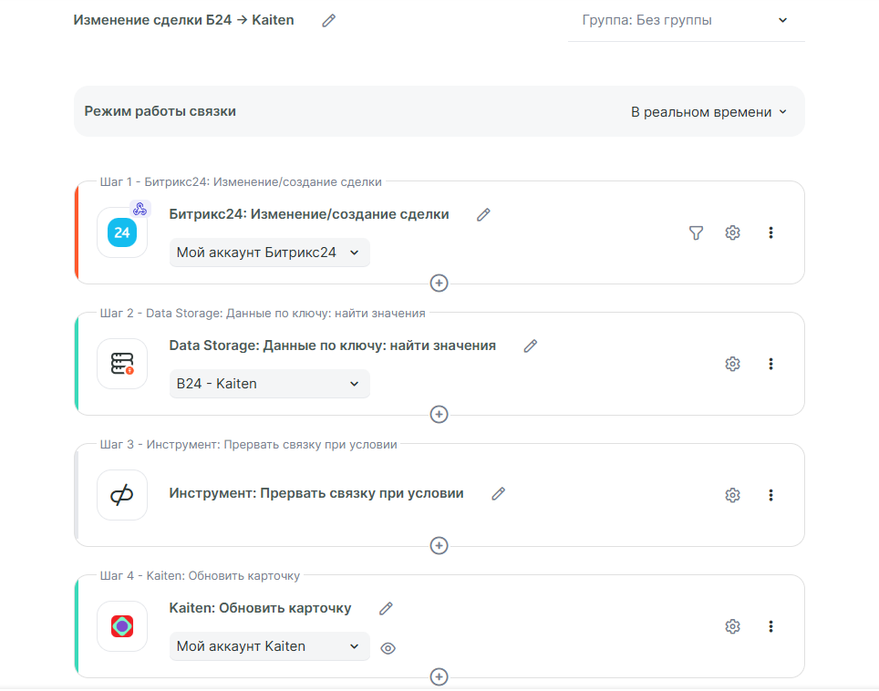Viewport: 879px width, 691px height.
Task: Add a step after the Data Storage step
Action: pyautogui.click(x=439, y=414)
